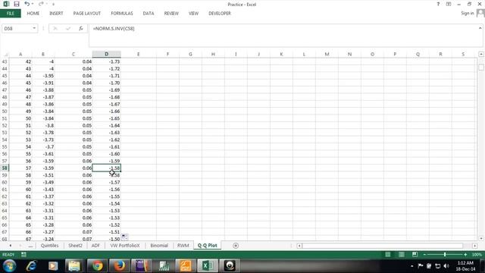
Task: Select column D header
Action: 106,54
